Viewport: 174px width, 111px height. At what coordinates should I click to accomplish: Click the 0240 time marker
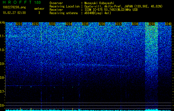click(x=168, y=24)
